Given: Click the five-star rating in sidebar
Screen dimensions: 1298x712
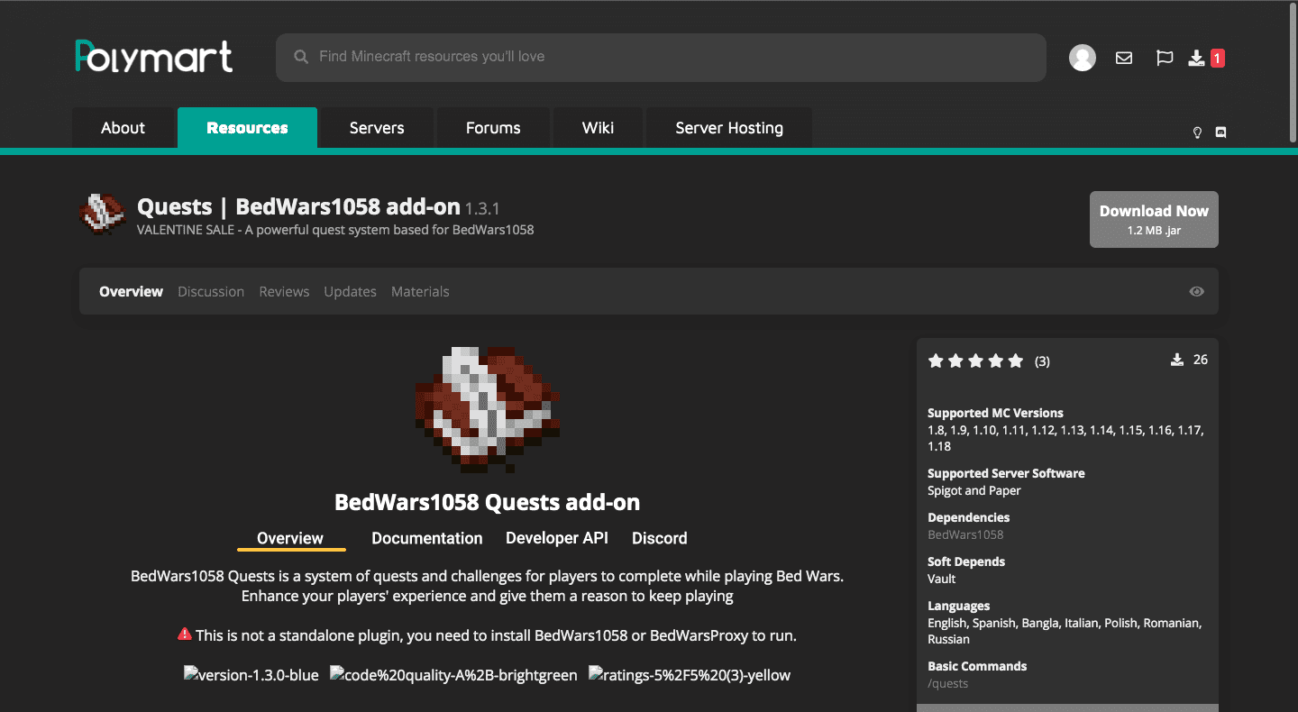Looking at the screenshot, I should point(975,361).
